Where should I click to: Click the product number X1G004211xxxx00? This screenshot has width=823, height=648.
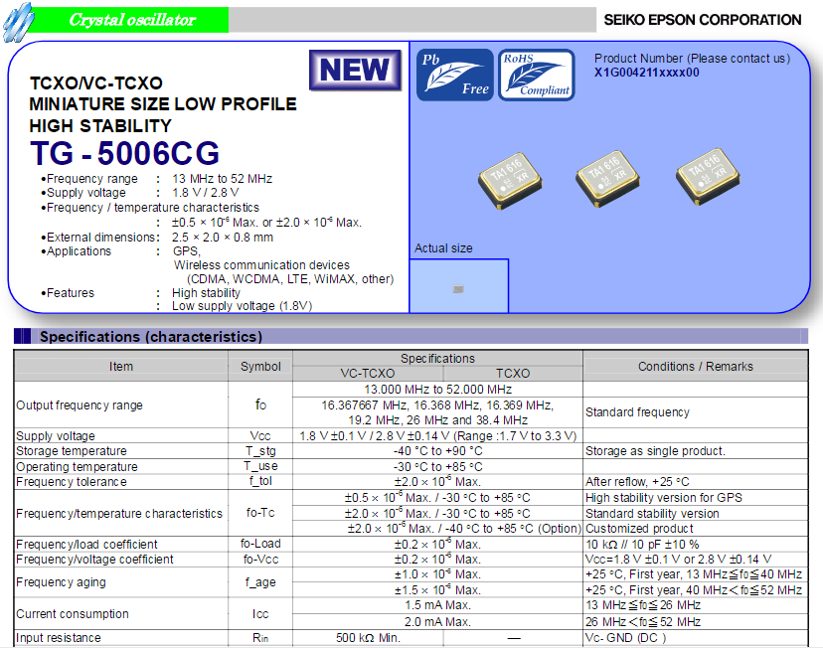[x=646, y=73]
